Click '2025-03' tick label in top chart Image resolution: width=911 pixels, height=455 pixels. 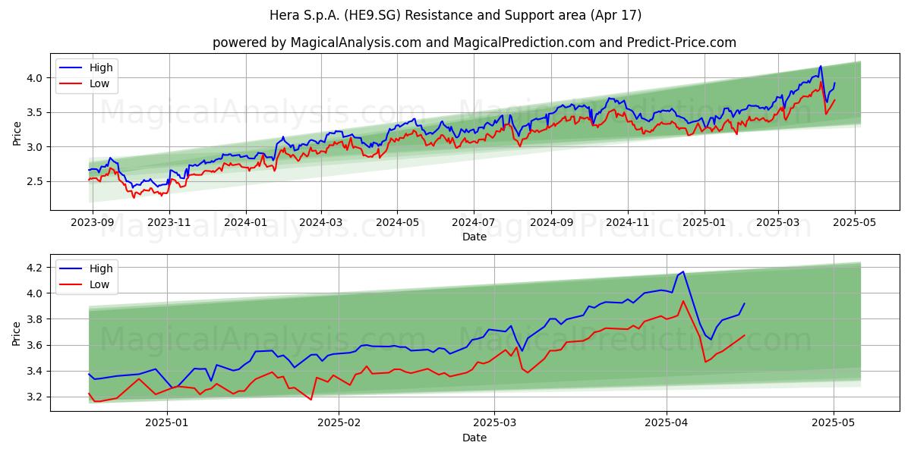777,224
